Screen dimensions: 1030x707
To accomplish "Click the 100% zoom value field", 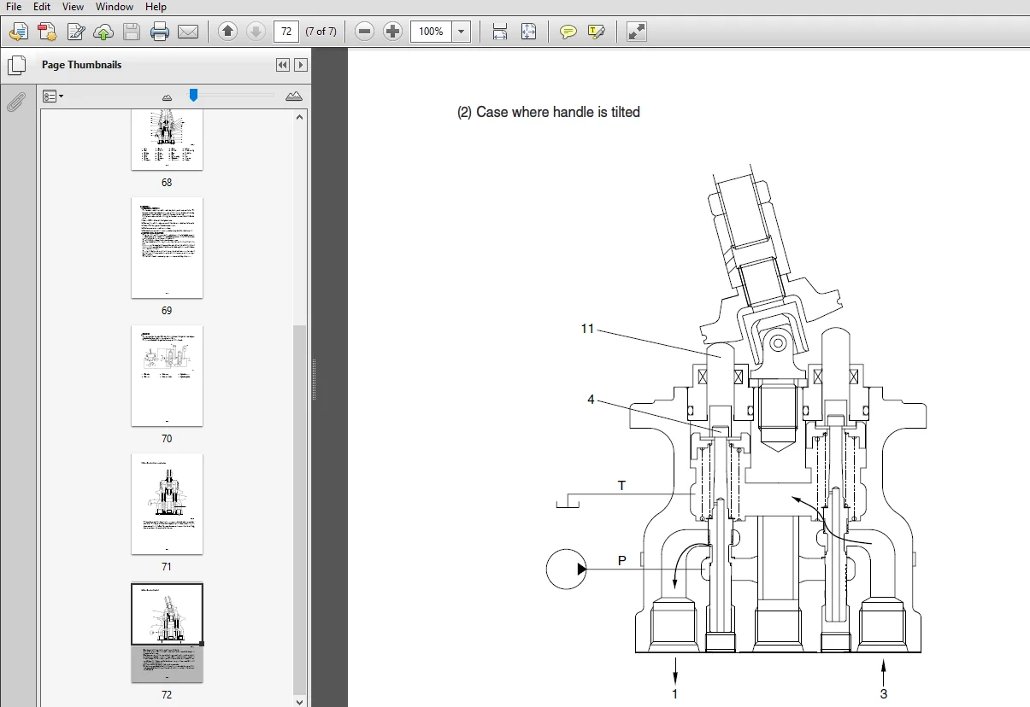I will tap(432, 32).
